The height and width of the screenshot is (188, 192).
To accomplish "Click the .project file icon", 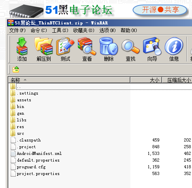I will pos(13,147).
